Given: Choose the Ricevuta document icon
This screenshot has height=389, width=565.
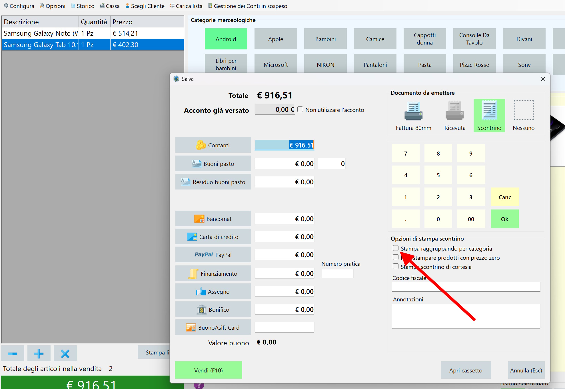Looking at the screenshot, I should [455, 115].
